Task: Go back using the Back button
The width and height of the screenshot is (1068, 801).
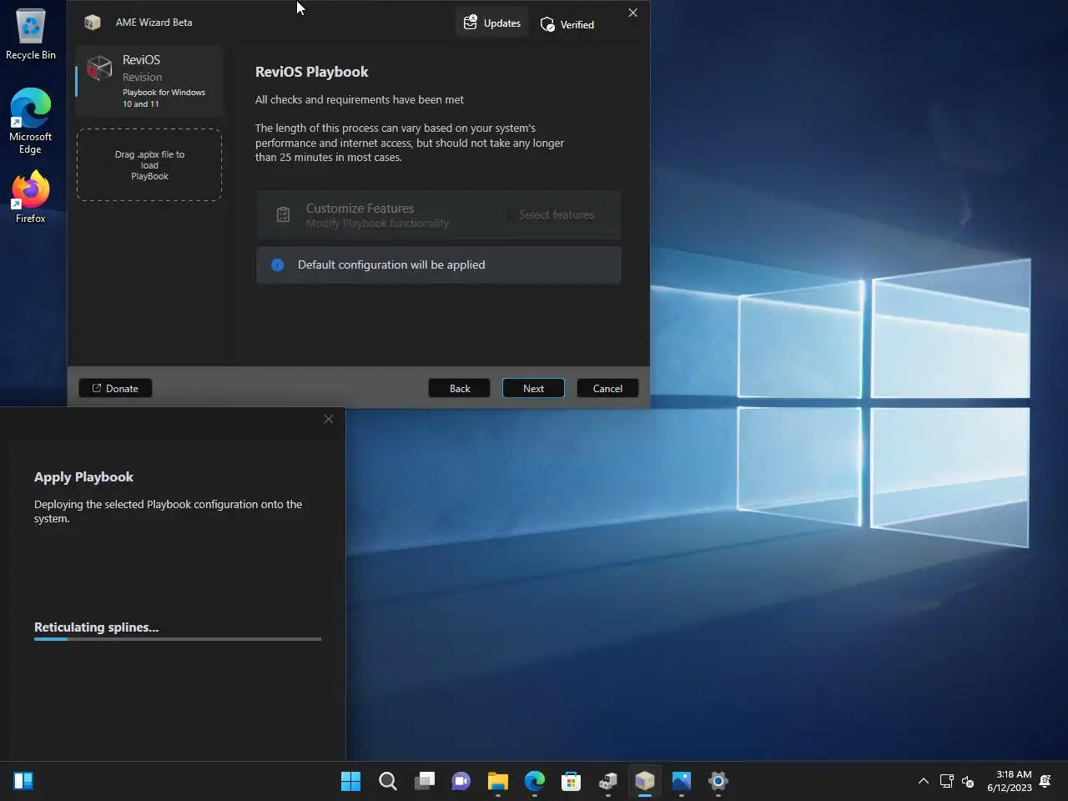Action: tap(460, 388)
